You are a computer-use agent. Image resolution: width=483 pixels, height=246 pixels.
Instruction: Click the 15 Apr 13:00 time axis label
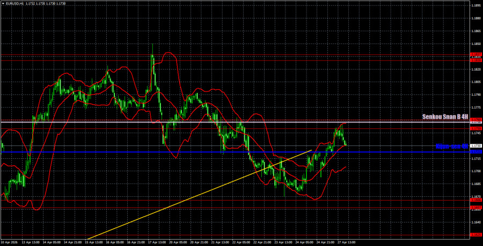click(93, 242)
